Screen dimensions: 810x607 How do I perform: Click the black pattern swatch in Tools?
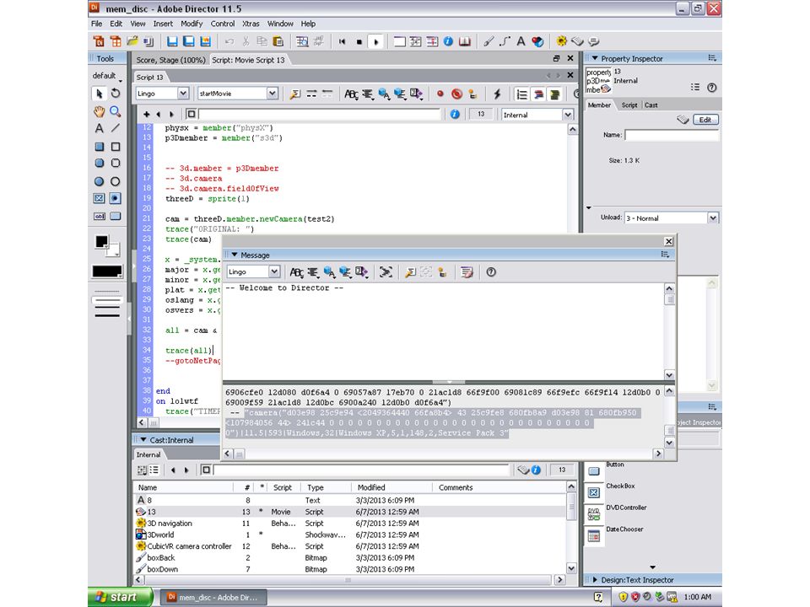tap(107, 271)
